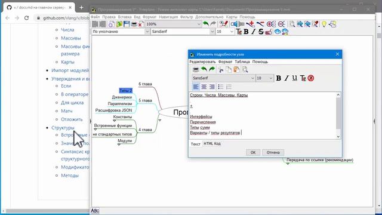Right-align text in details dialog

[212, 87]
